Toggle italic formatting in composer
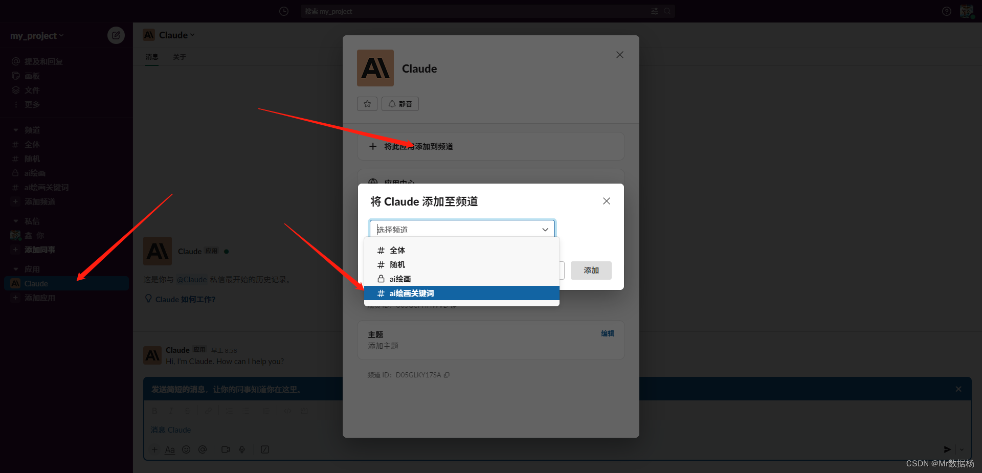 click(171, 411)
